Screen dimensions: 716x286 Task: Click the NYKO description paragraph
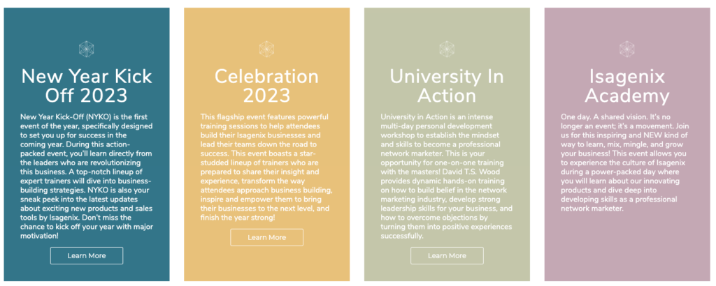(x=87, y=176)
